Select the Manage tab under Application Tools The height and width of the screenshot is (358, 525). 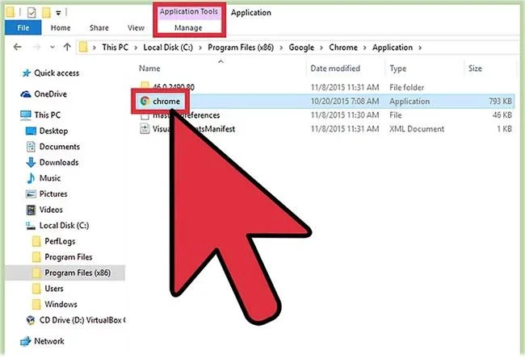(188, 27)
